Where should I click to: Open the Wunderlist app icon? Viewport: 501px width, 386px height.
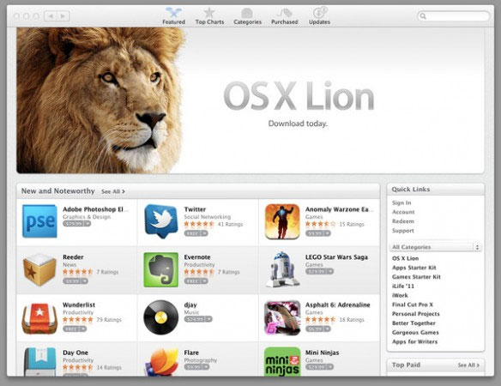pos(39,317)
